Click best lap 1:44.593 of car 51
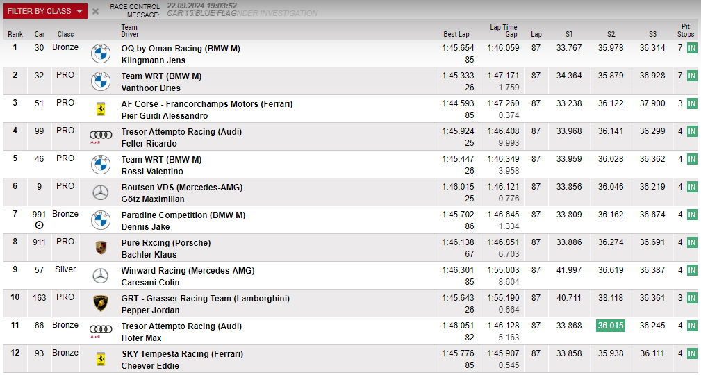The width and height of the screenshot is (701, 375). coord(458,103)
